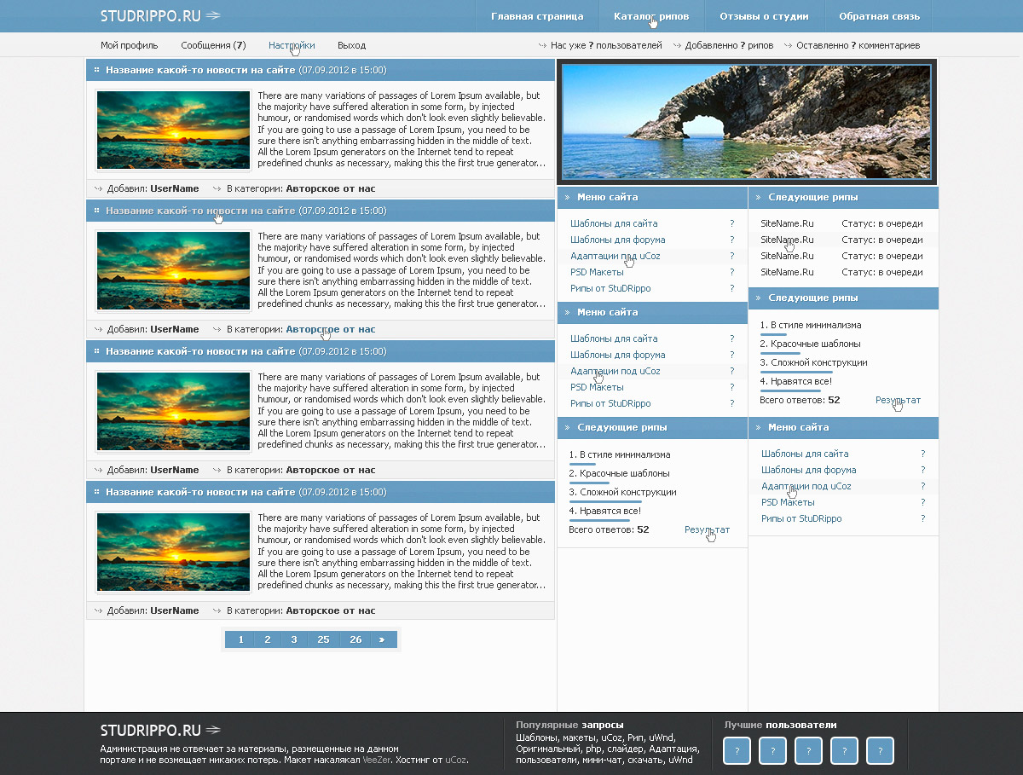Image resolution: width=1023 pixels, height=775 pixels.
Task: Open the Мой профиль link
Action: pyautogui.click(x=129, y=45)
